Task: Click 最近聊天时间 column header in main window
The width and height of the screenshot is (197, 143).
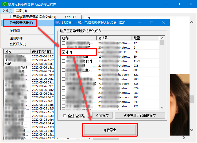Action: [42, 52]
